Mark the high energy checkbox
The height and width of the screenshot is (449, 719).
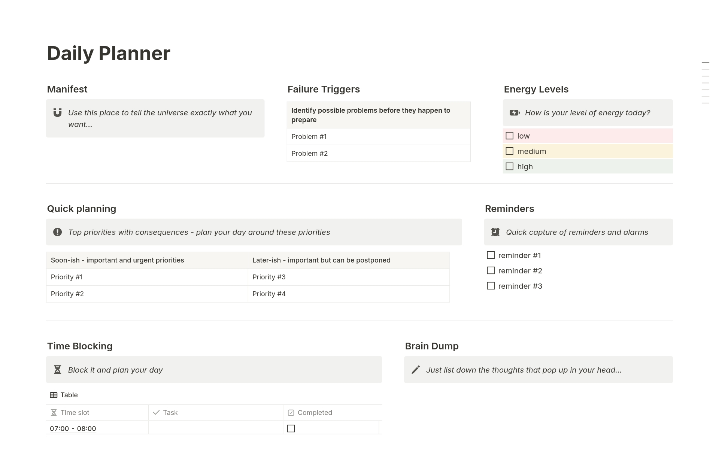[509, 167]
